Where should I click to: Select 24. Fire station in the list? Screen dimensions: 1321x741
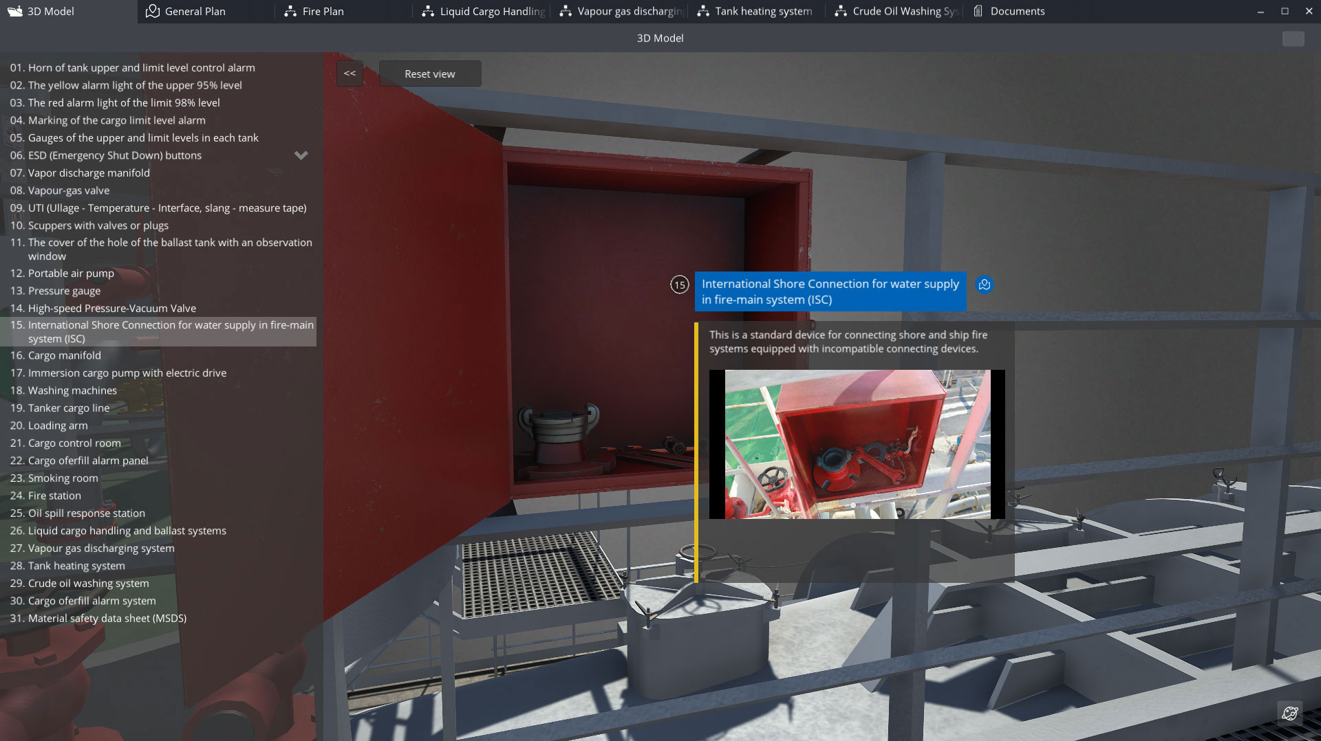pyautogui.click(x=54, y=496)
